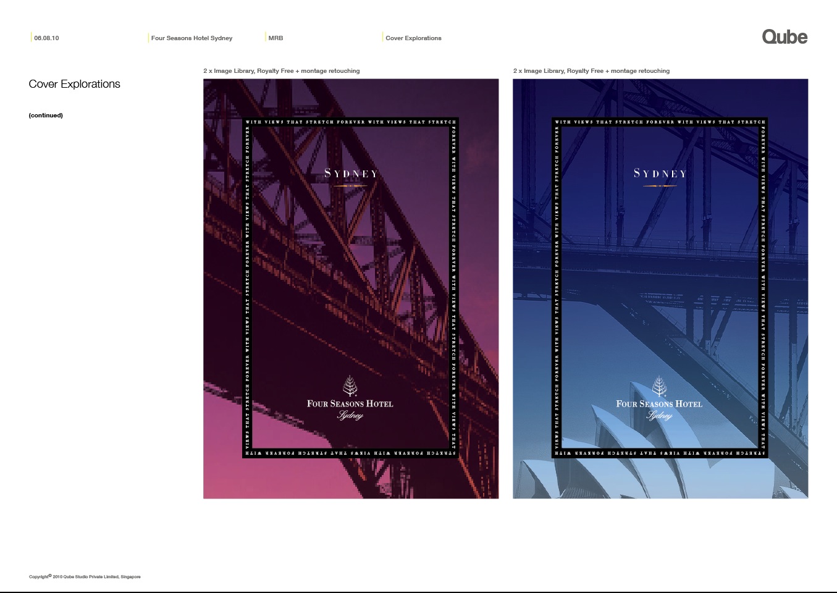Open the blue Opera House cover thumbnail
This screenshot has width=837, height=593.
[660, 288]
